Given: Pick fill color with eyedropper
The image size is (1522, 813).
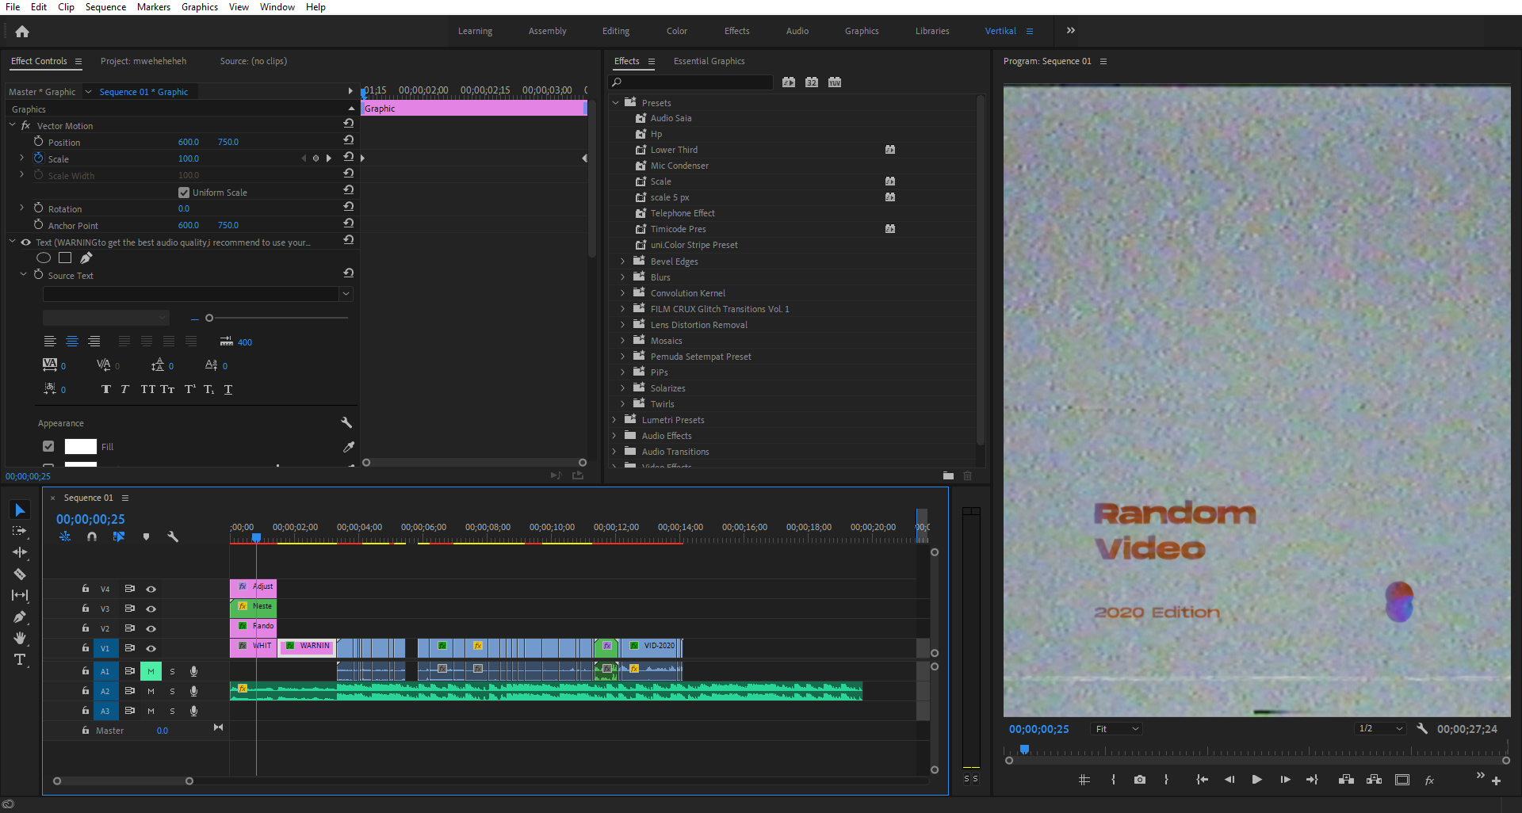Looking at the screenshot, I should (348, 447).
